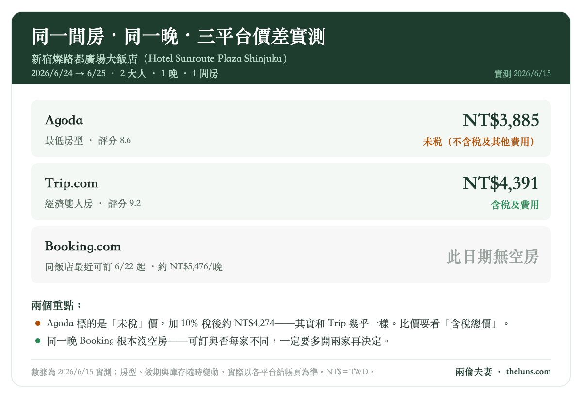Click the Booking.com platform name

83,247
